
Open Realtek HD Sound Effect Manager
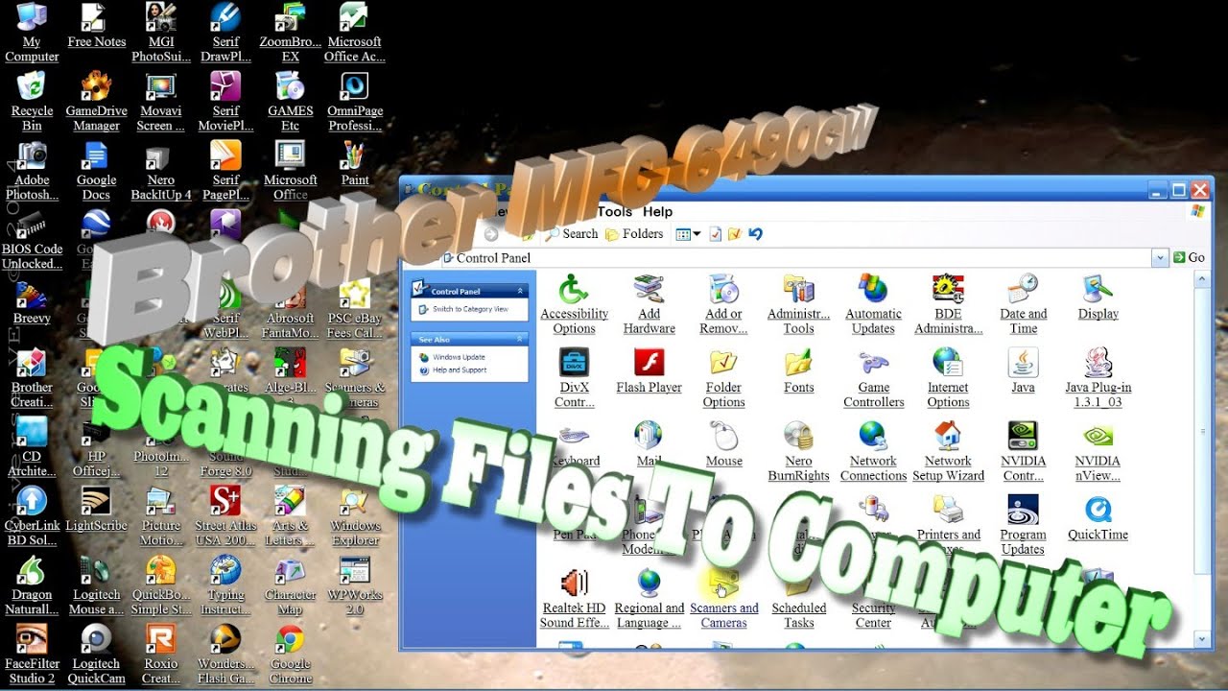[574, 600]
